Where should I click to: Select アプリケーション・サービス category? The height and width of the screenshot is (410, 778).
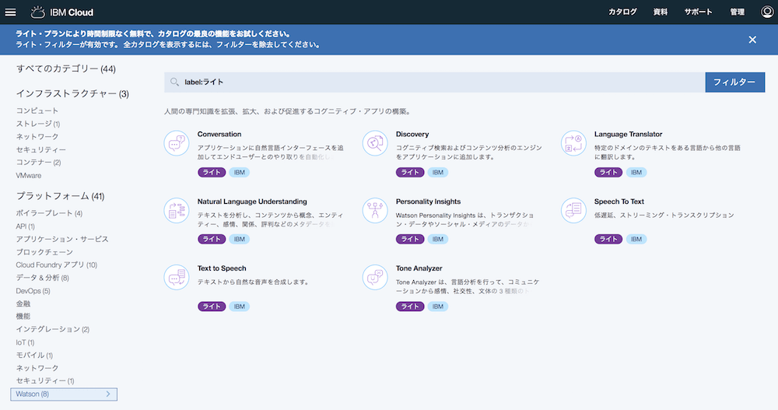tap(62, 240)
